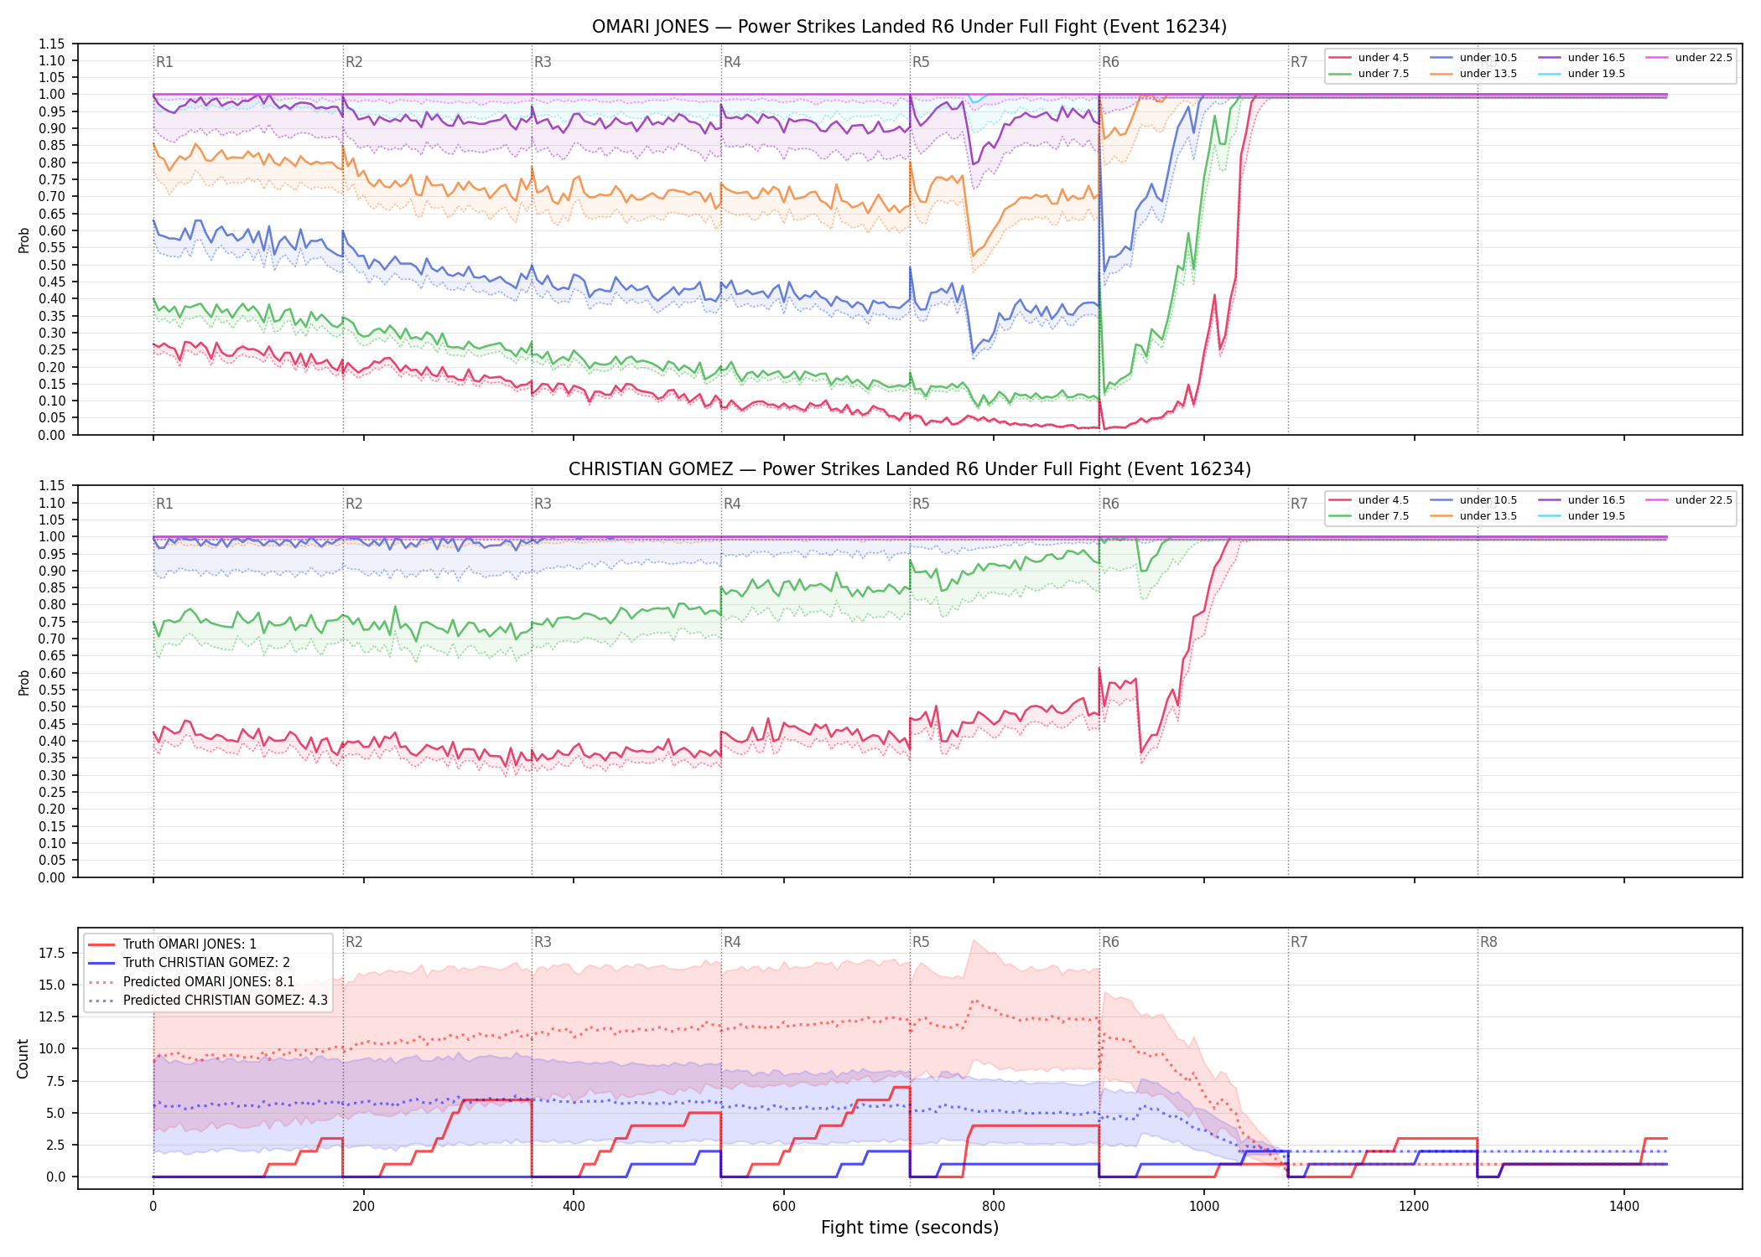Click 'under 16.5' legend entry in top chart
The image size is (1761, 1257).
1582,58
